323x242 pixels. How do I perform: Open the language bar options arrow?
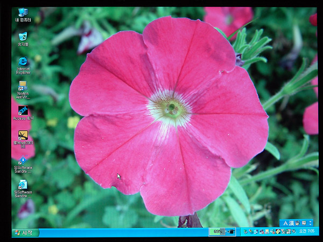coord(311,223)
